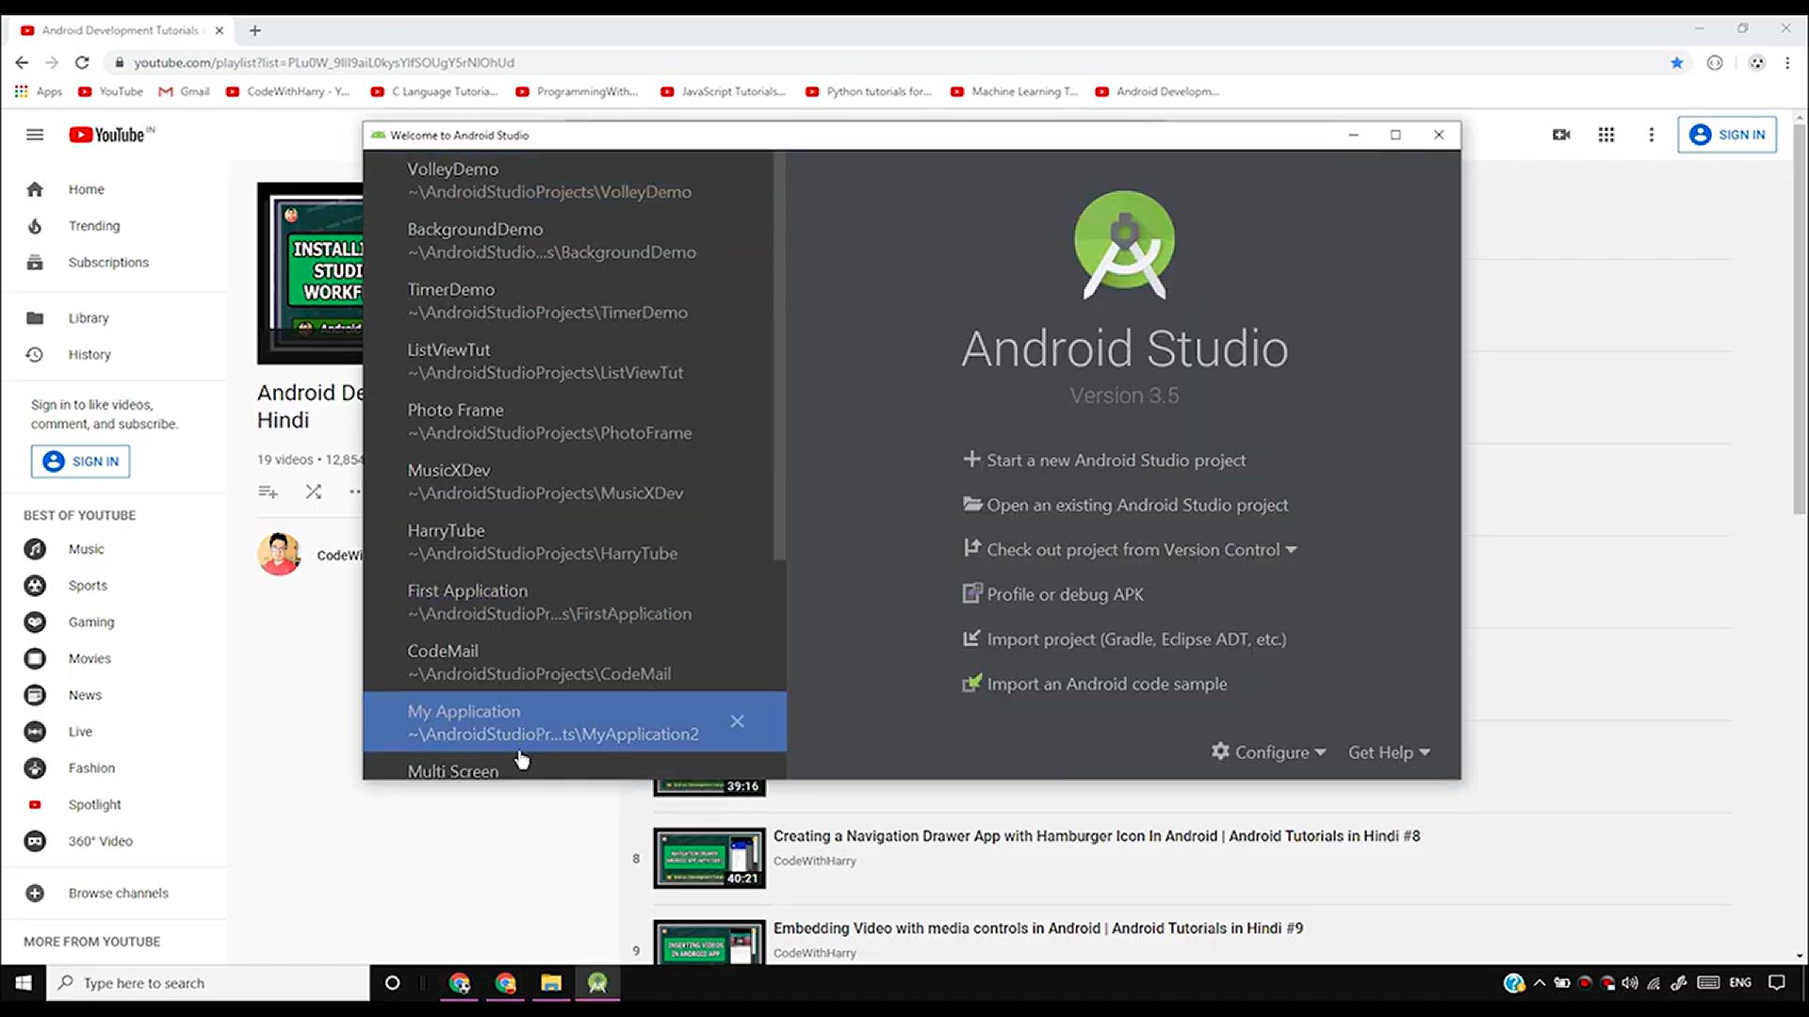Open a new browser tab
1809x1017 pixels.
pyautogui.click(x=254, y=30)
